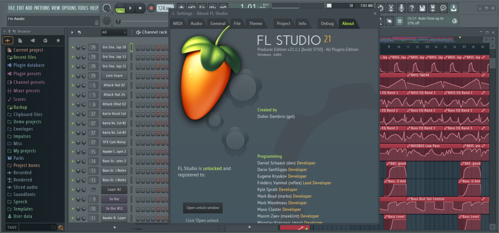The image size is (499, 233).
Task: Toggle SONG mode in the transport panel
Action: 120,10
